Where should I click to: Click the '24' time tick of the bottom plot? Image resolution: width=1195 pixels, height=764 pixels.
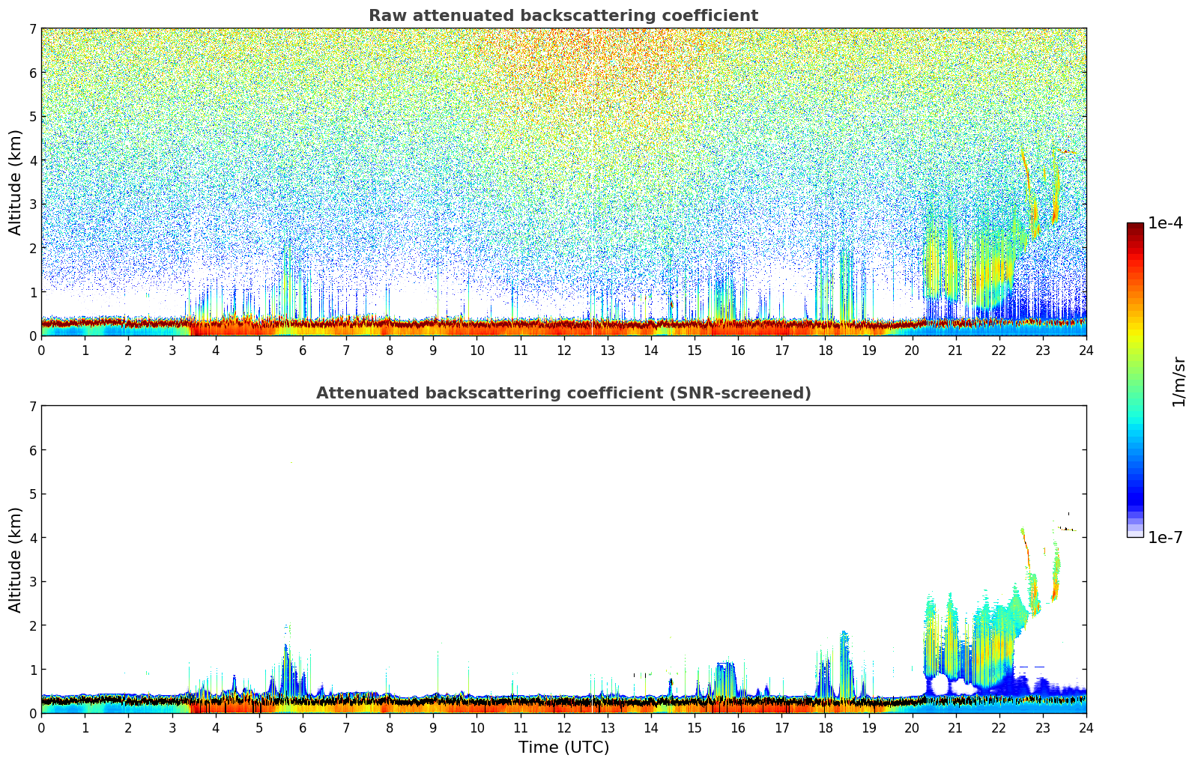[x=1086, y=727]
